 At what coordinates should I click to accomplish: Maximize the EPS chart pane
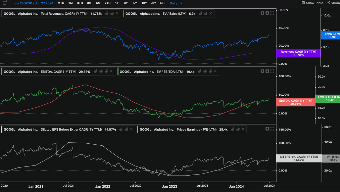[x=272, y=129]
